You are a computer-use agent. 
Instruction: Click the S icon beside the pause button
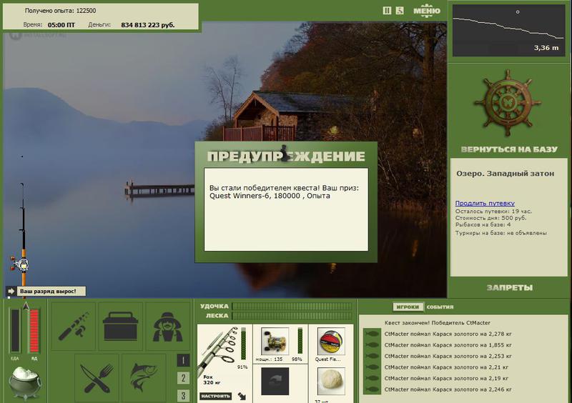click(400, 11)
